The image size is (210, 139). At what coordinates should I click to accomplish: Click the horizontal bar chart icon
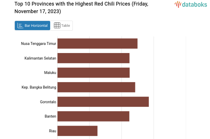click(20, 25)
